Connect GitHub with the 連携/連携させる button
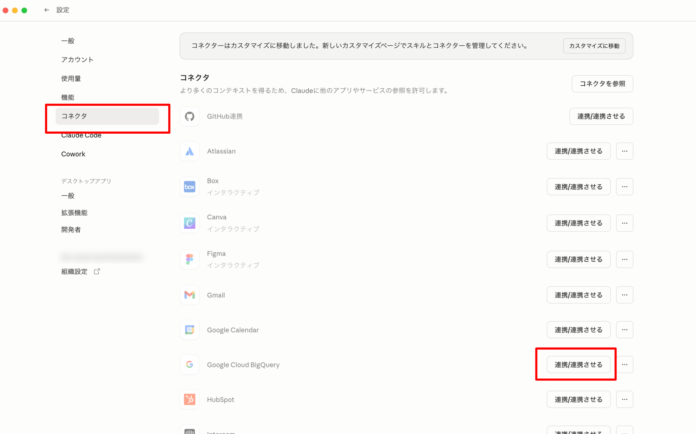 point(601,116)
